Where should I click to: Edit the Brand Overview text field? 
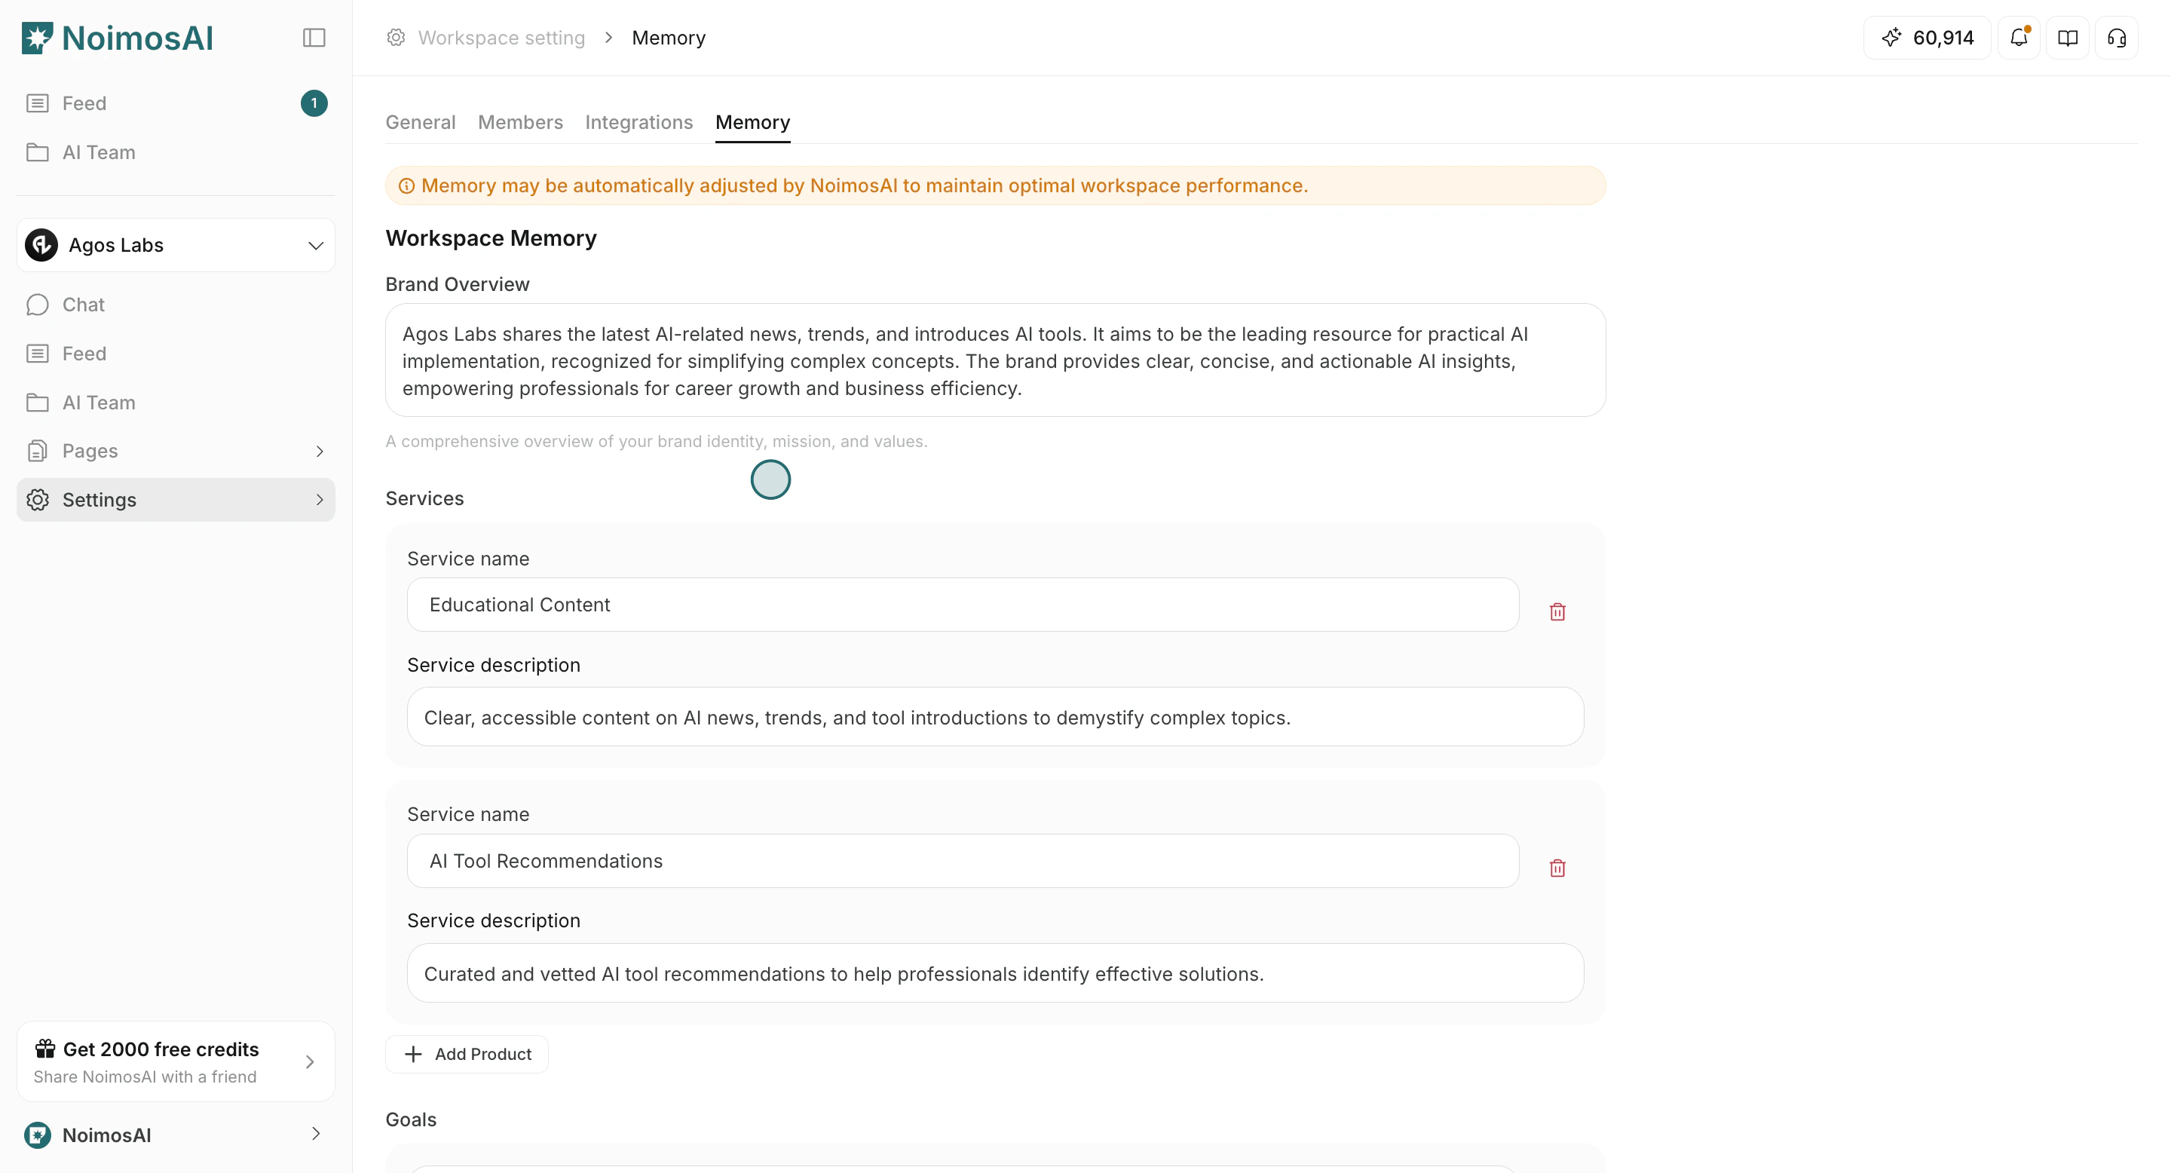(x=994, y=360)
